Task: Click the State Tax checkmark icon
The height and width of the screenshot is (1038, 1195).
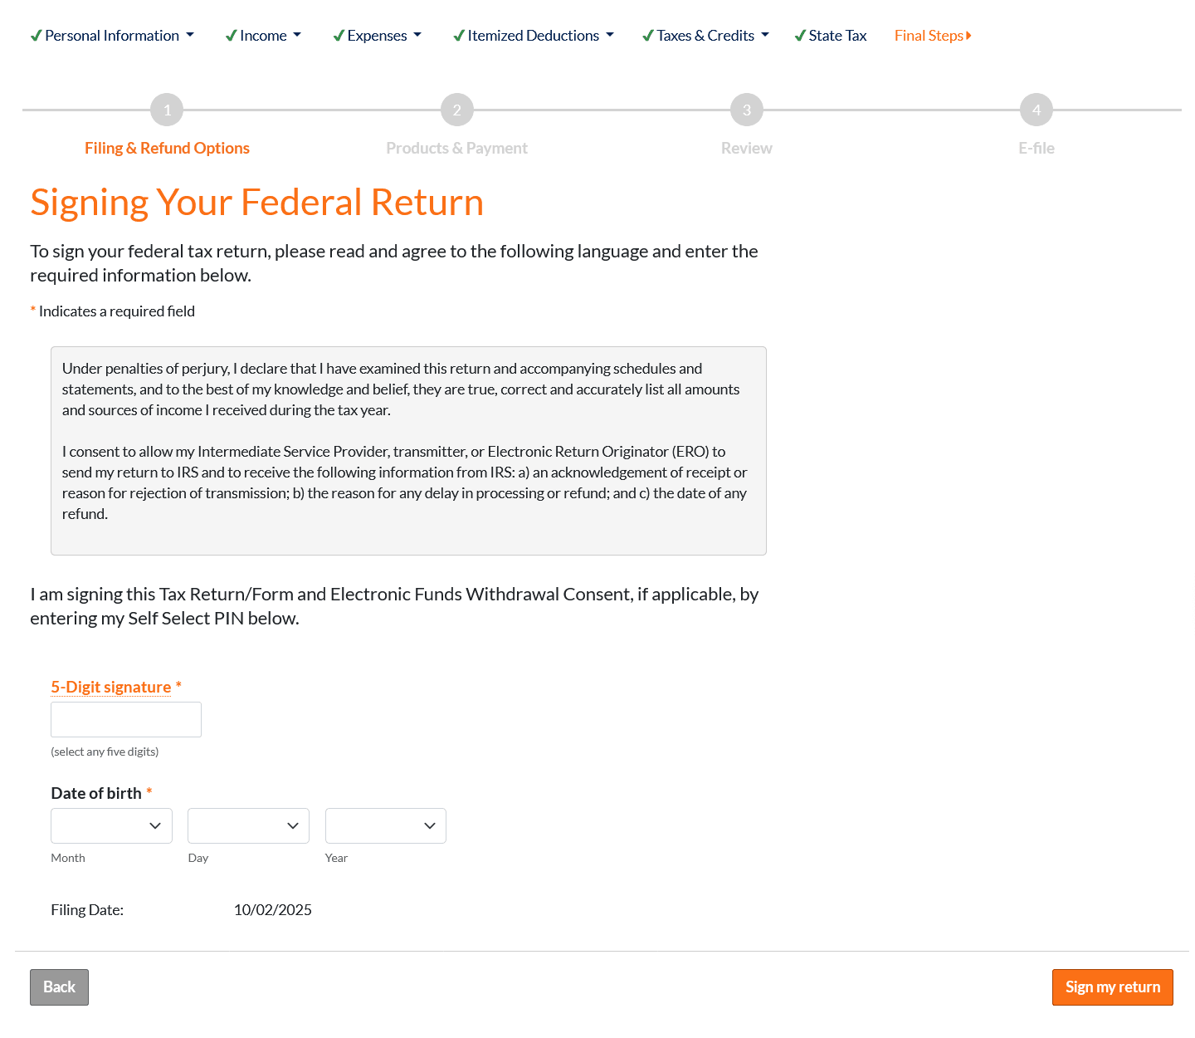Action: click(x=800, y=36)
